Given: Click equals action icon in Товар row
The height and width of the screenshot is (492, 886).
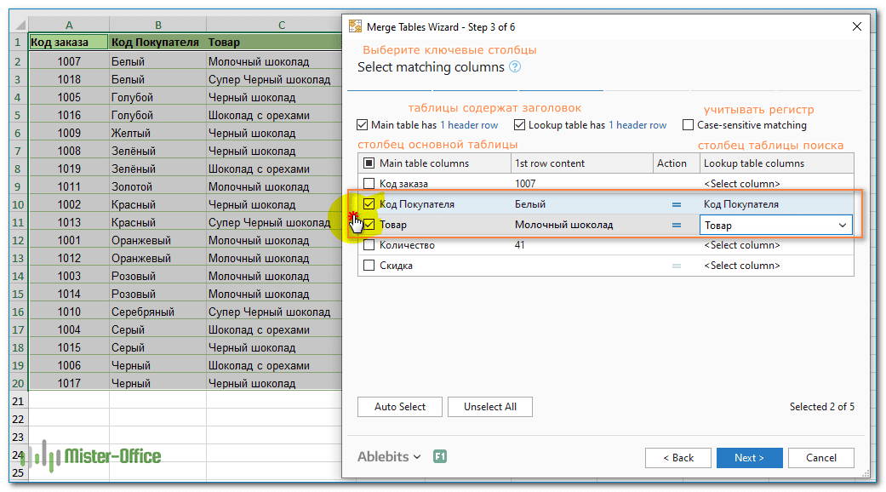Looking at the screenshot, I should 677,225.
